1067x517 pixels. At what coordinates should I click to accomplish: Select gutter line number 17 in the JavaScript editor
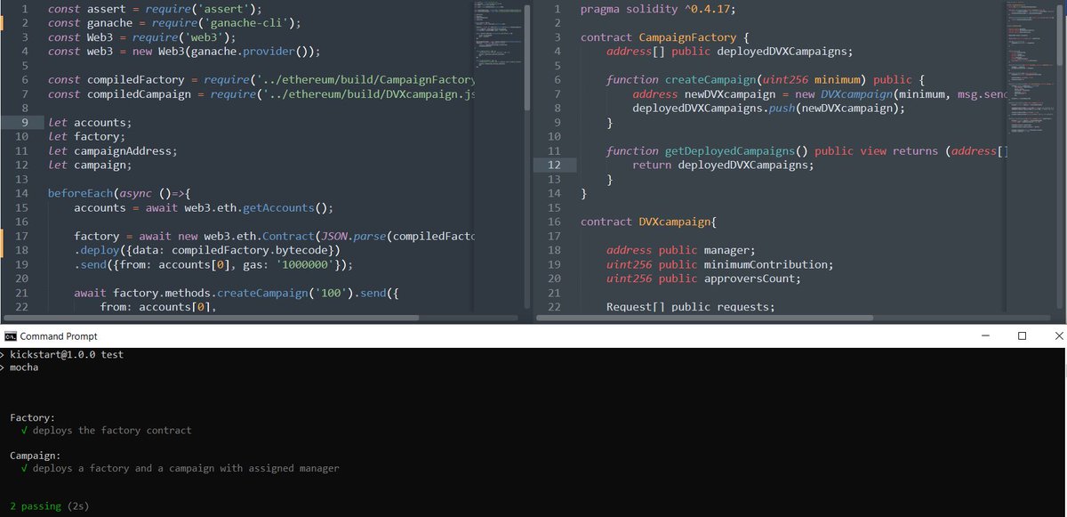22,236
